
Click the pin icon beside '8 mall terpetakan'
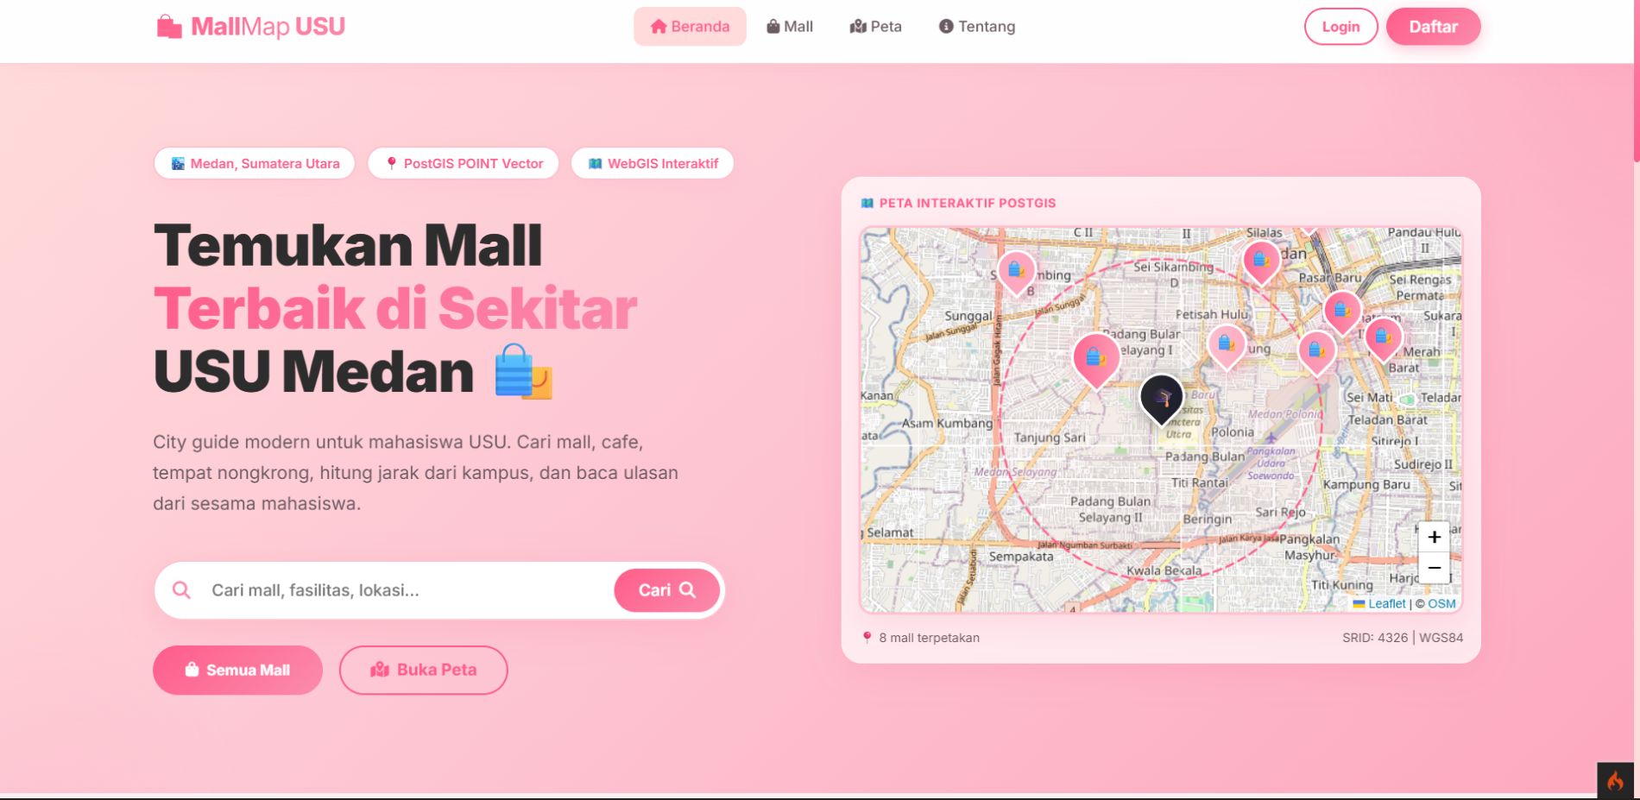(x=867, y=638)
